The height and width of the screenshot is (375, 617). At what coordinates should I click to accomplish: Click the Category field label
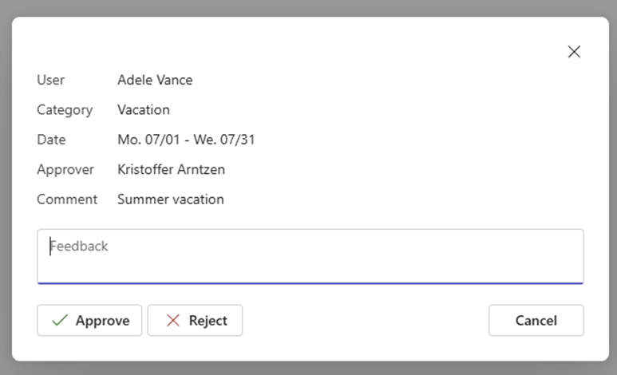tap(65, 110)
